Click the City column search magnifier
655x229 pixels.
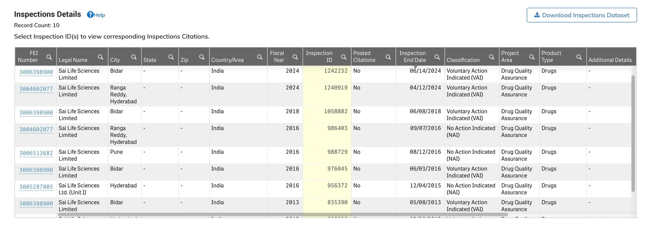point(134,57)
